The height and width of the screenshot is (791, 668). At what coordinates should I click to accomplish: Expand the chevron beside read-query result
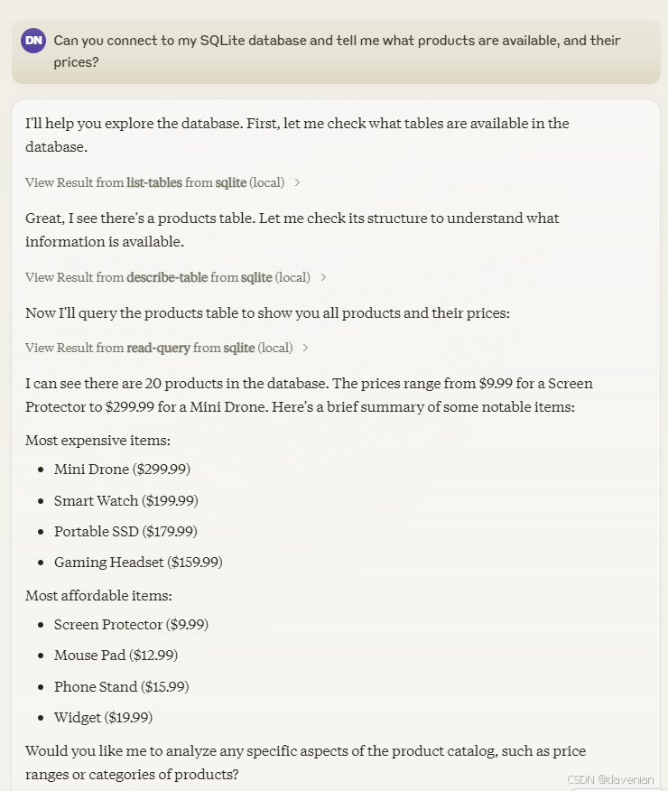tap(306, 348)
